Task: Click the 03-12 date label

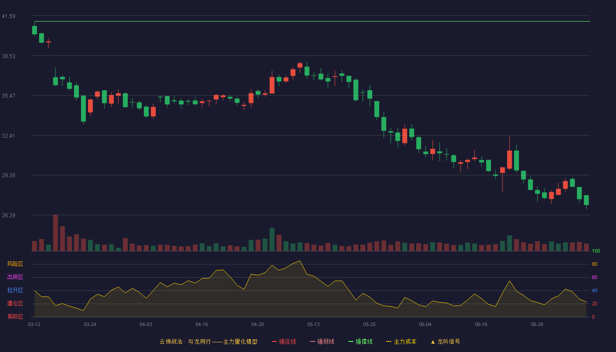Action: [x=34, y=324]
